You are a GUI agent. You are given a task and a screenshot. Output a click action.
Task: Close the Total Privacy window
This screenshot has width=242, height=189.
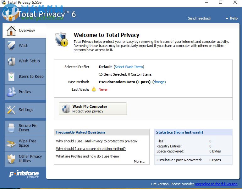(235, 2)
